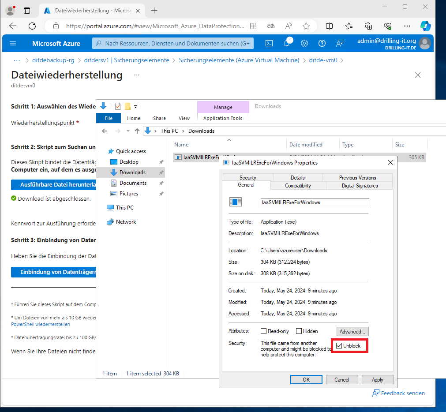The image size is (446, 412).
Task: Select Network in Explorer navigation pane
Action: click(x=126, y=222)
